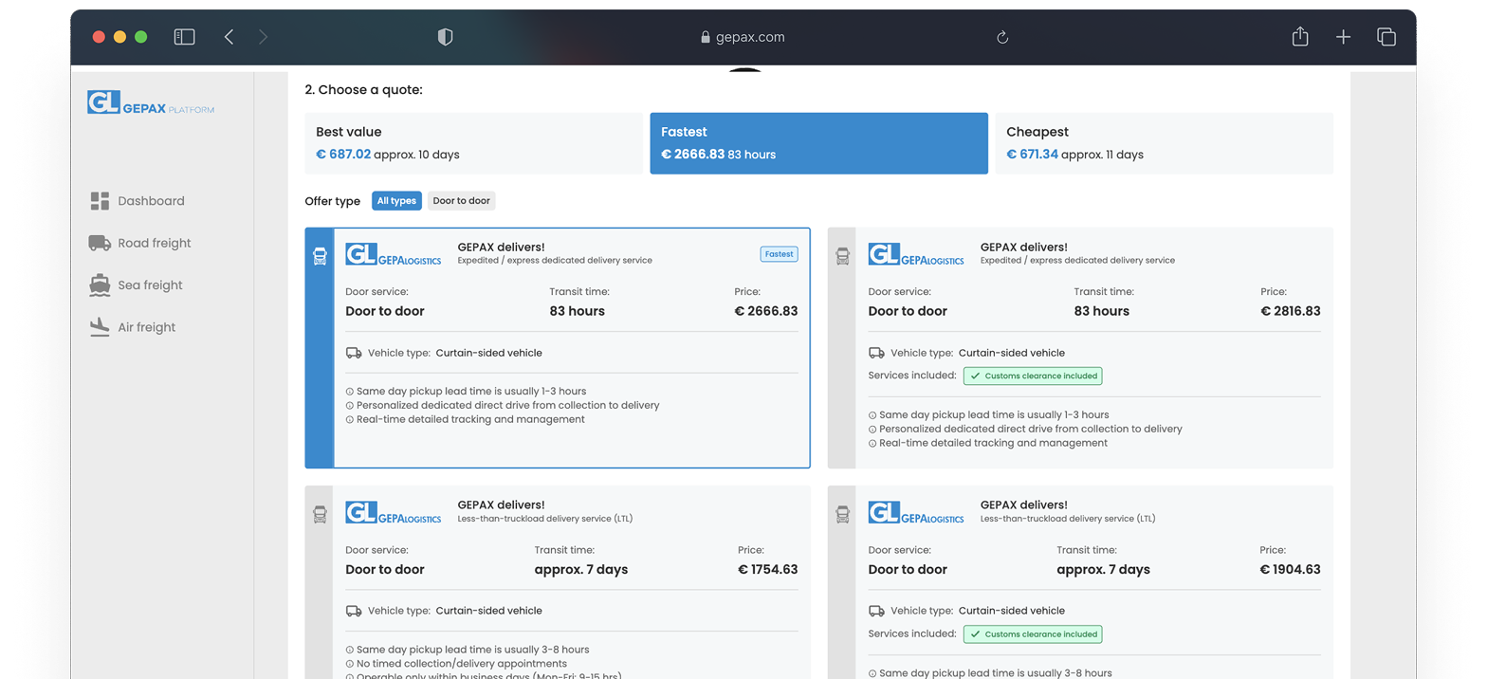Reload the page with the refresh icon
The width and height of the screenshot is (1487, 679).
click(1002, 38)
